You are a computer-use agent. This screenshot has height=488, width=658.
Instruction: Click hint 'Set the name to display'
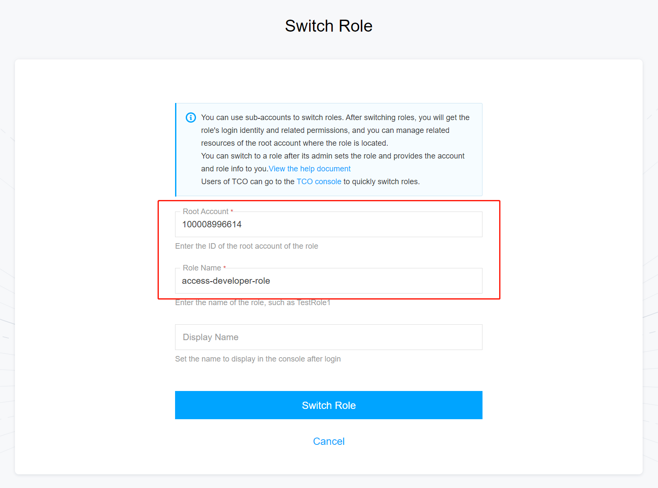pos(257,359)
